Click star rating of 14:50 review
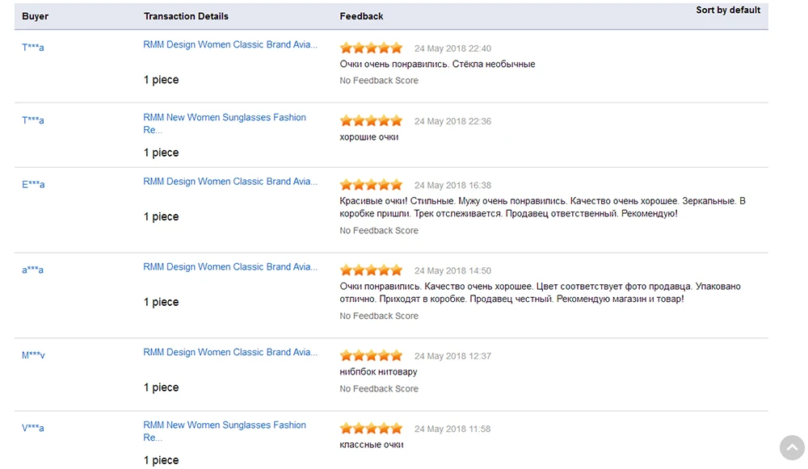This screenshot has height=469, width=808. (371, 270)
